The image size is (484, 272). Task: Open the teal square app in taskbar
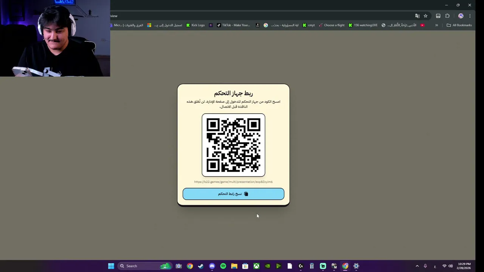[x=323, y=266]
